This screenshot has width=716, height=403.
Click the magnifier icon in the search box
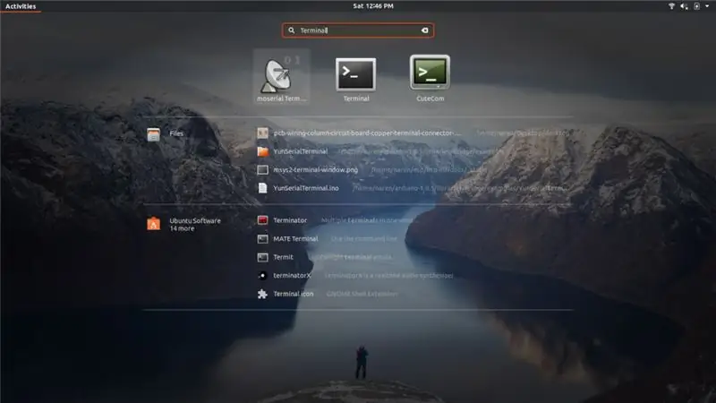pyautogui.click(x=292, y=30)
